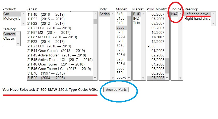Choose 2' F44 Gran Coupé series

coord(60,51)
